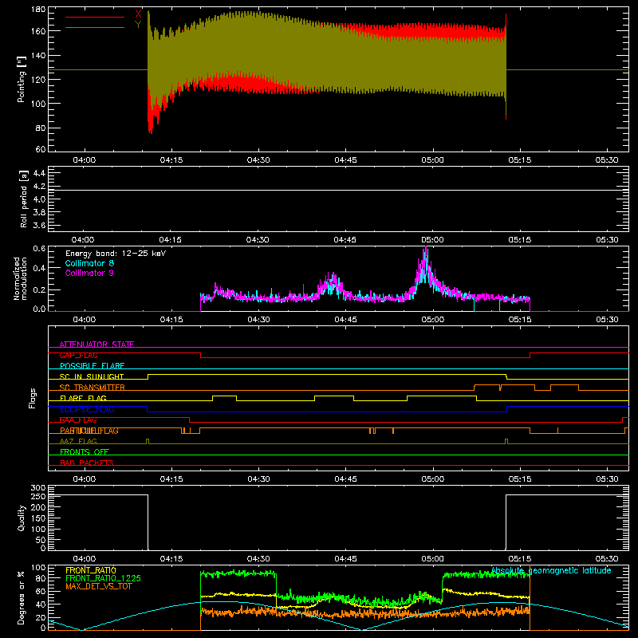Click 04:15 time label under Pointing plot
Screen dimensions: 638x638
pyautogui.click(x=171, y=160)
